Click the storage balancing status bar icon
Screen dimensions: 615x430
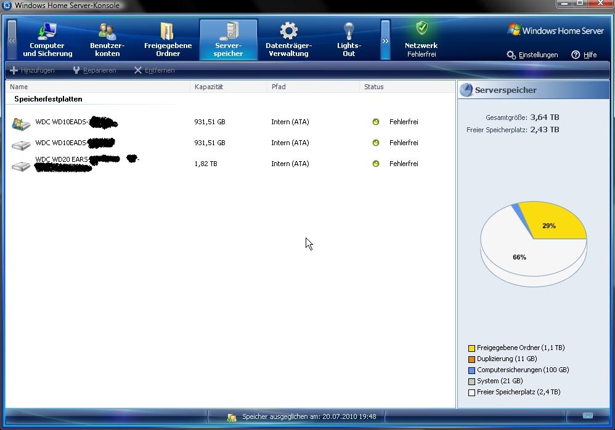(232, 418)
